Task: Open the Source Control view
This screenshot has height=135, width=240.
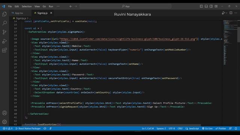Action: pos(4,32)
